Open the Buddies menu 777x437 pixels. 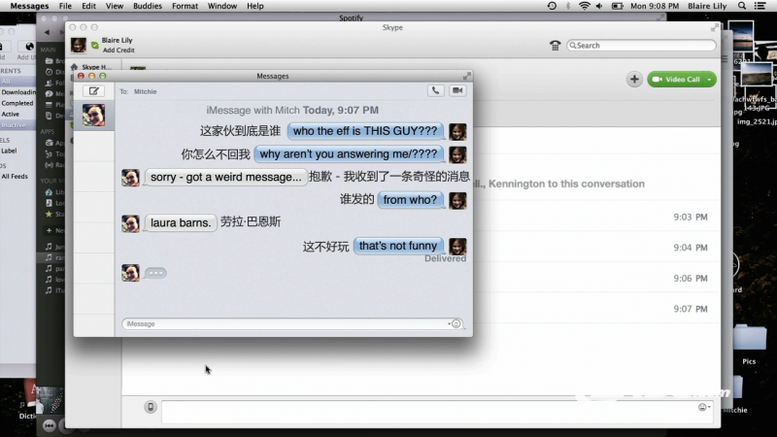tap(148, 6)
